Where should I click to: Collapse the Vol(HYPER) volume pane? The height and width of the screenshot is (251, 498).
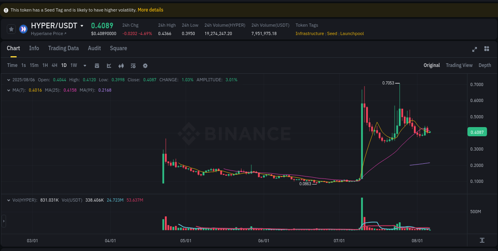(x=9, y=200)
